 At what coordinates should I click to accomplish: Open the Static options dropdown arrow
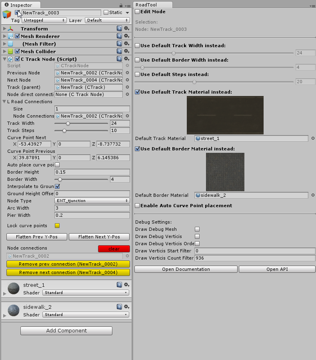(128, 13)
